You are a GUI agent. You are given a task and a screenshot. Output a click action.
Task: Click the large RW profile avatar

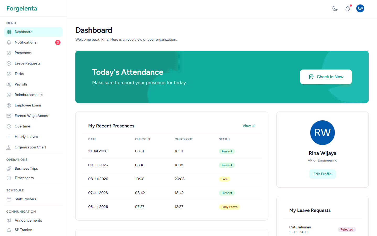coord(323,133)
